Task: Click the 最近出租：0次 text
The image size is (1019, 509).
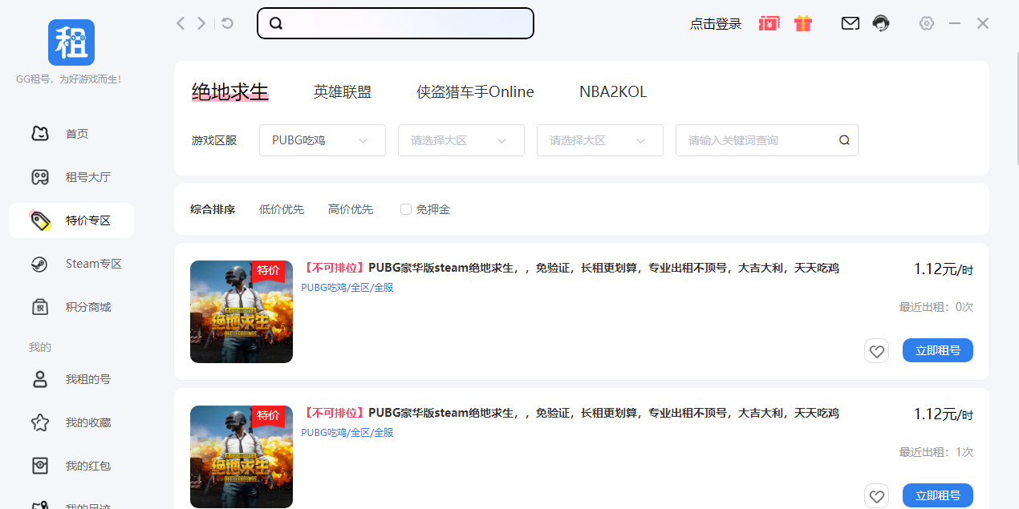Action: point(936,307)
